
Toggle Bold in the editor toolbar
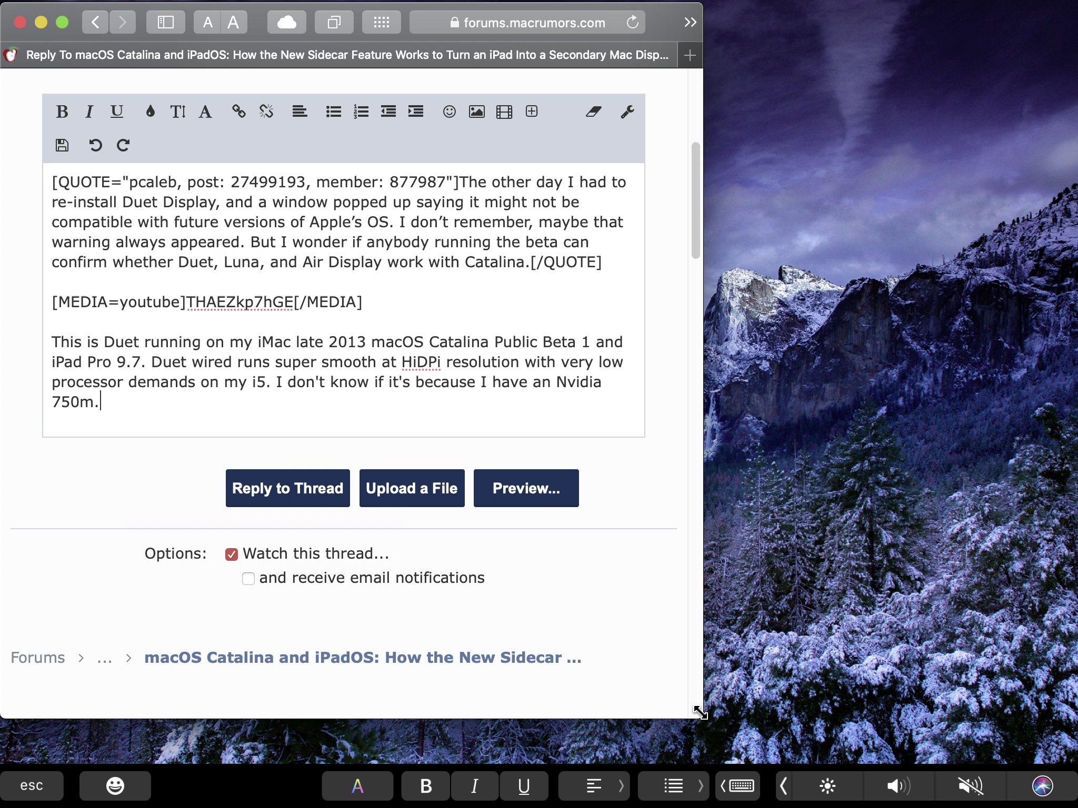(62, 112)
